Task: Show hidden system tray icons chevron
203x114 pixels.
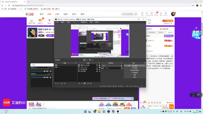Action: coord(161,111)
